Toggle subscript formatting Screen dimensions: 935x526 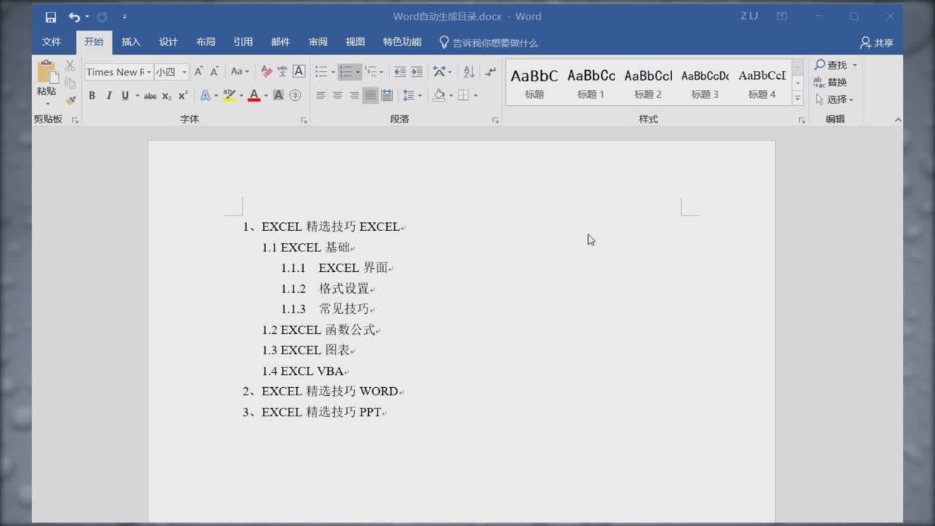point(167,96)
